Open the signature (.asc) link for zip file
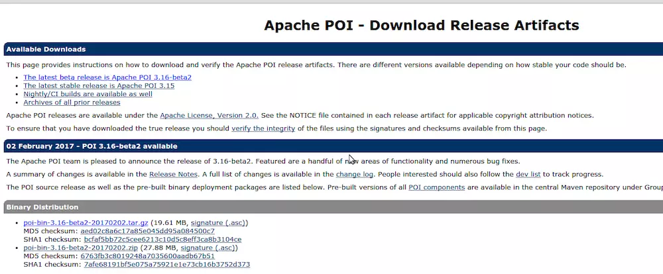 (208, 248)
